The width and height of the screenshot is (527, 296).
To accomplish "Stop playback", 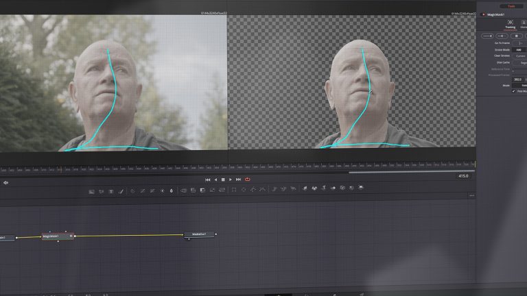I will coord(223,180).
